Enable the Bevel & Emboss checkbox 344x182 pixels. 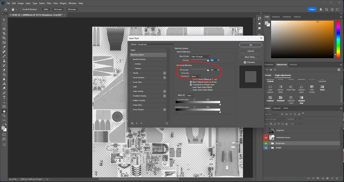131,59
